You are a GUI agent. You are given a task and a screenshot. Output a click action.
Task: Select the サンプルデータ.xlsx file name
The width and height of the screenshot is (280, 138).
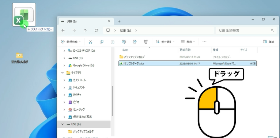[x=134, y=63]
